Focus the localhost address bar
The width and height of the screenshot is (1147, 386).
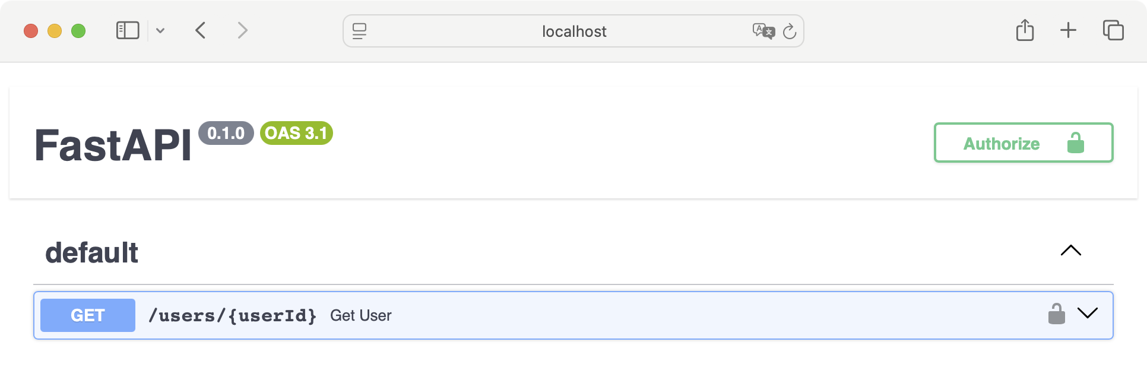(573, 31)
